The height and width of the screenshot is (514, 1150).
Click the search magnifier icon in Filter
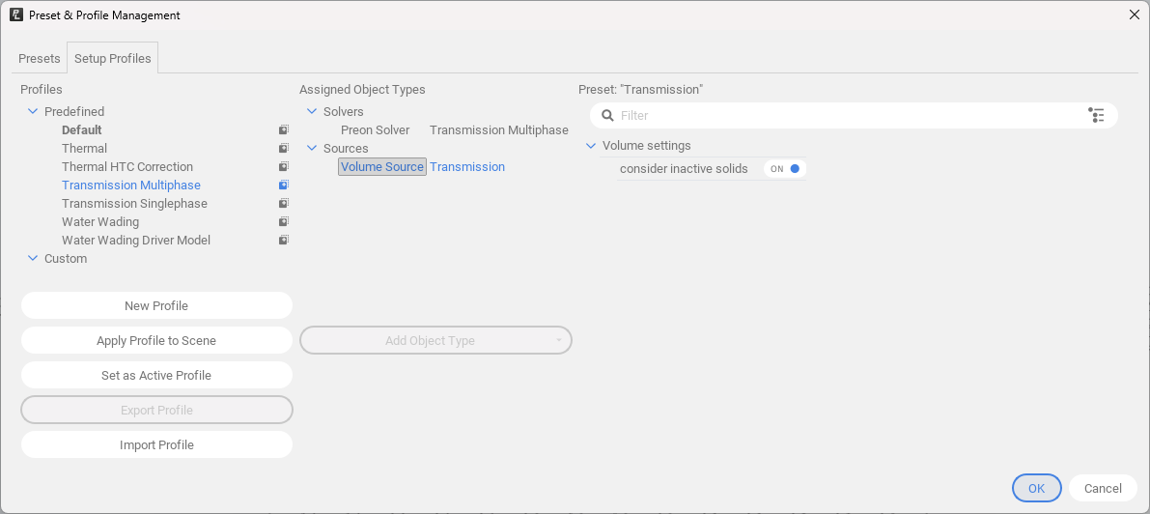[x=607, y=115]
